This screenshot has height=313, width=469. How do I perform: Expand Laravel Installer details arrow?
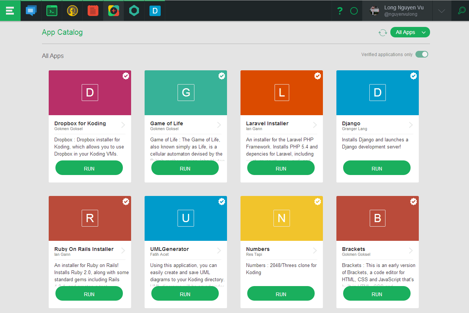pos(315,125)
